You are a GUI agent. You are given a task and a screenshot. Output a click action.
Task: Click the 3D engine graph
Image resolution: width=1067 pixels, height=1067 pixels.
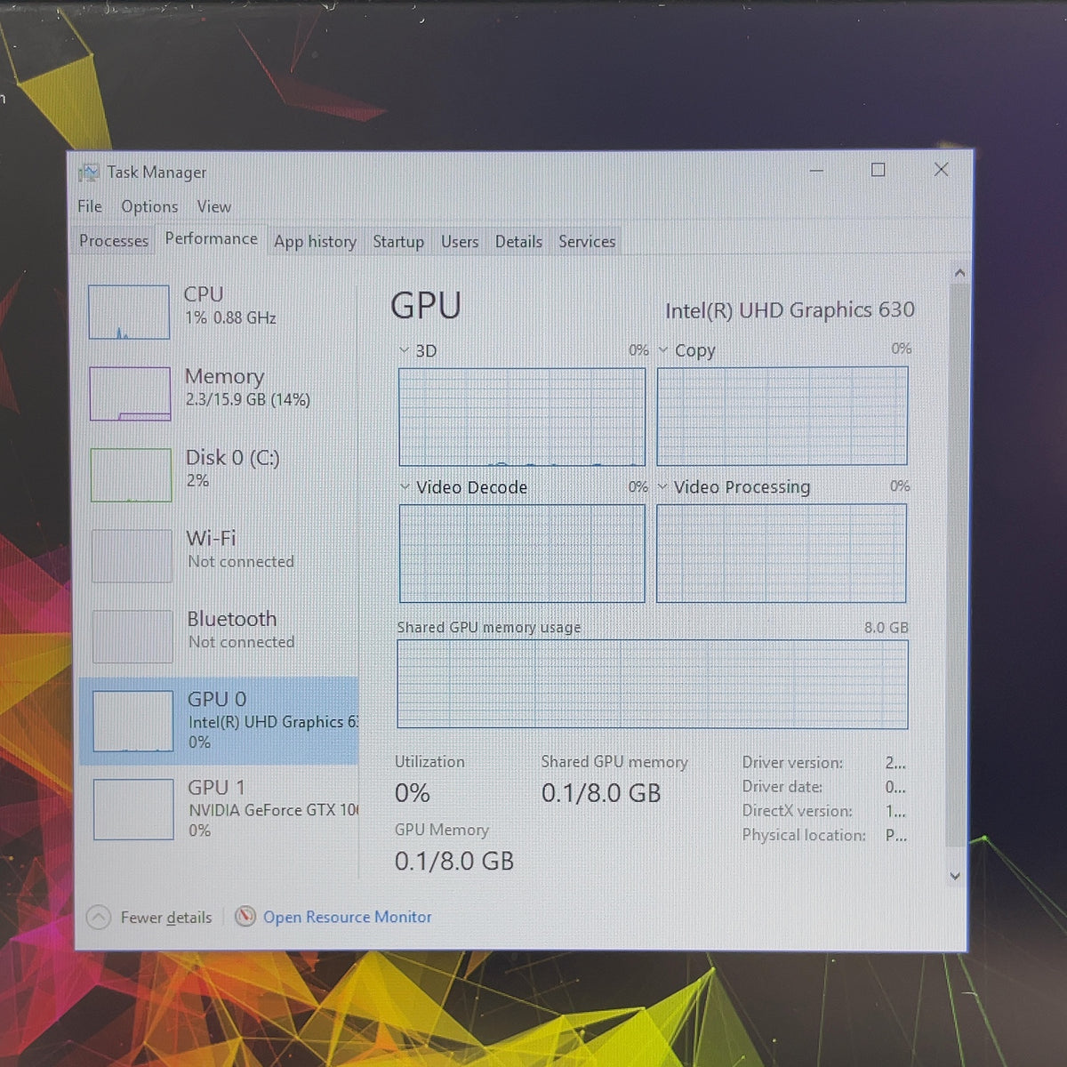tap(522, 416)
